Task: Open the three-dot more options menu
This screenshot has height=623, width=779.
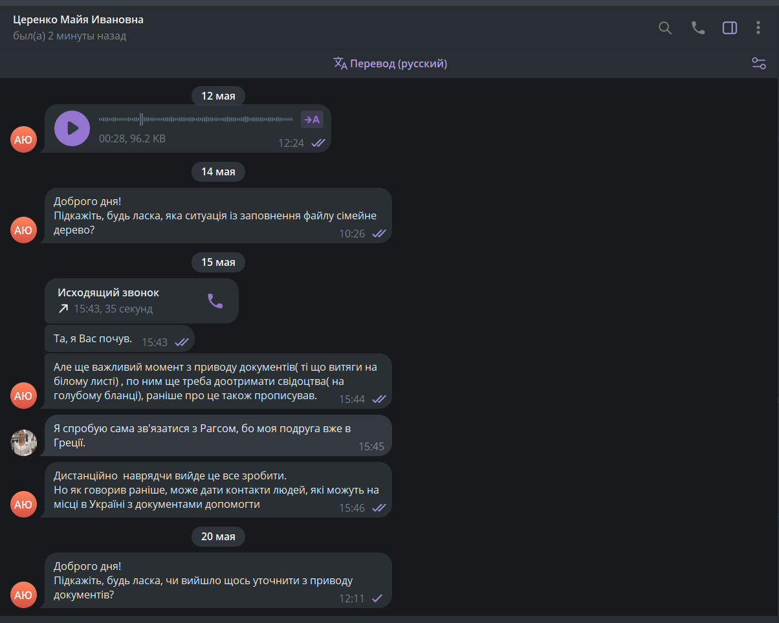Action: (758, 28)
